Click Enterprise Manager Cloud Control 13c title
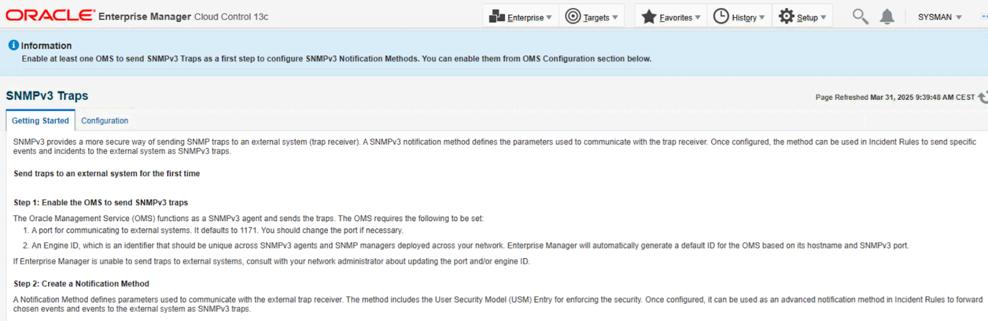Viewport: 988px width, 321px height. pyautogui.click(x=183, y=17)
